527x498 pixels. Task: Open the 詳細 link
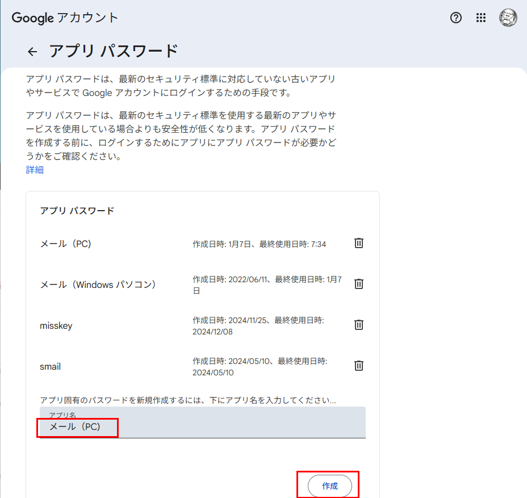click(35, 170)
